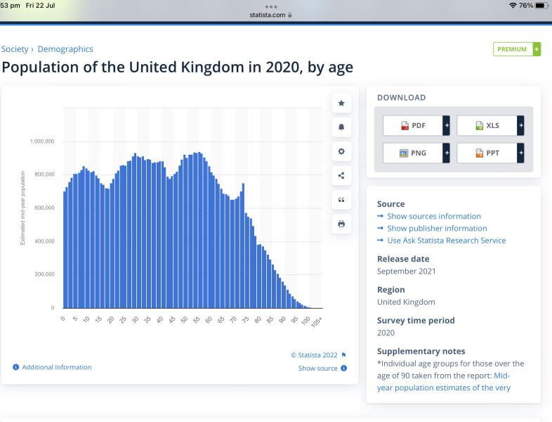Viewport: 552px width, 422px height.
Task: Click the info icon next to Show source
Action: pos(344,369)
